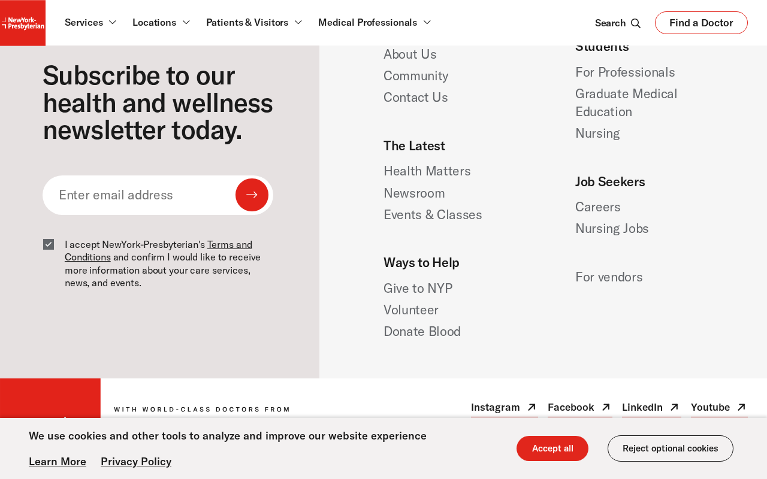The width and height of the screenshot is (767, 479).
Task: Open Medical Professionals menu
Action: 375,22
